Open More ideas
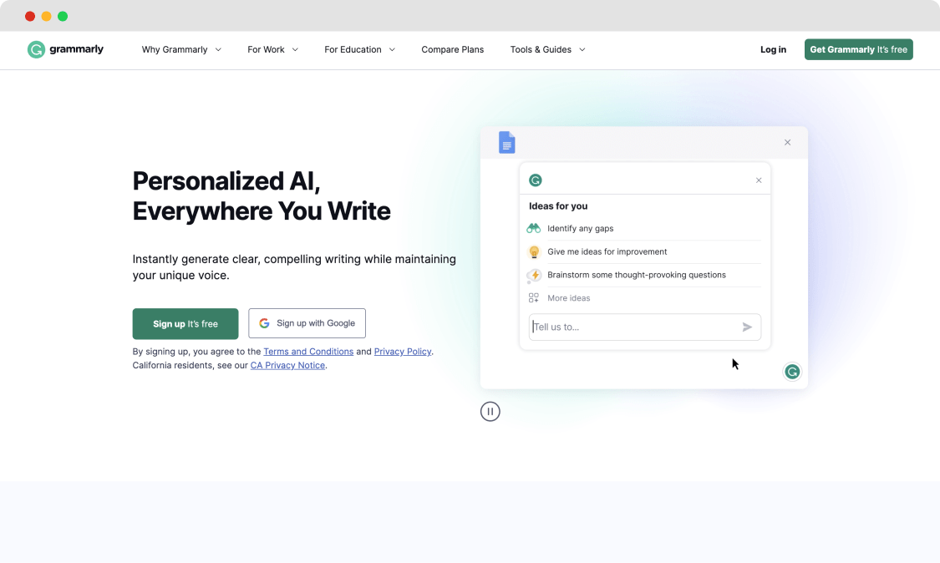 point(568,298)
